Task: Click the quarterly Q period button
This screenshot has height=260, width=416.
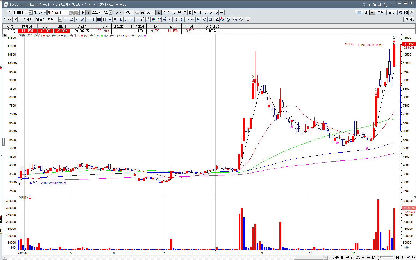Action: click(x=174, y=13)
